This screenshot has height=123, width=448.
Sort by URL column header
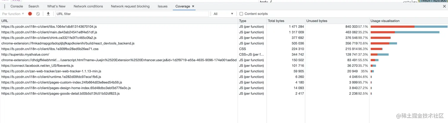click(x=119, y=21)
